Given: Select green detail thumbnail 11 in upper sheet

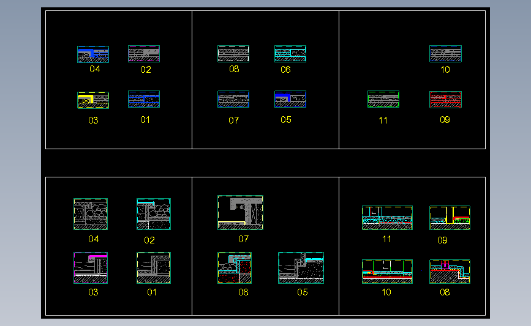Looking at the screenshot, I should [x=383, y=99].
